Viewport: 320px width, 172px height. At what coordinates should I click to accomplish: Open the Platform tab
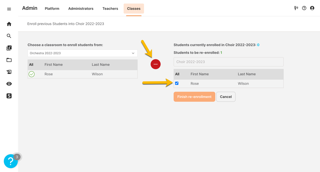(52, 8)
